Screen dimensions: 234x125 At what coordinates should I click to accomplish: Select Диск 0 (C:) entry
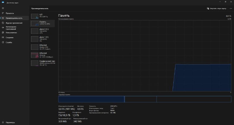[42, 31]
